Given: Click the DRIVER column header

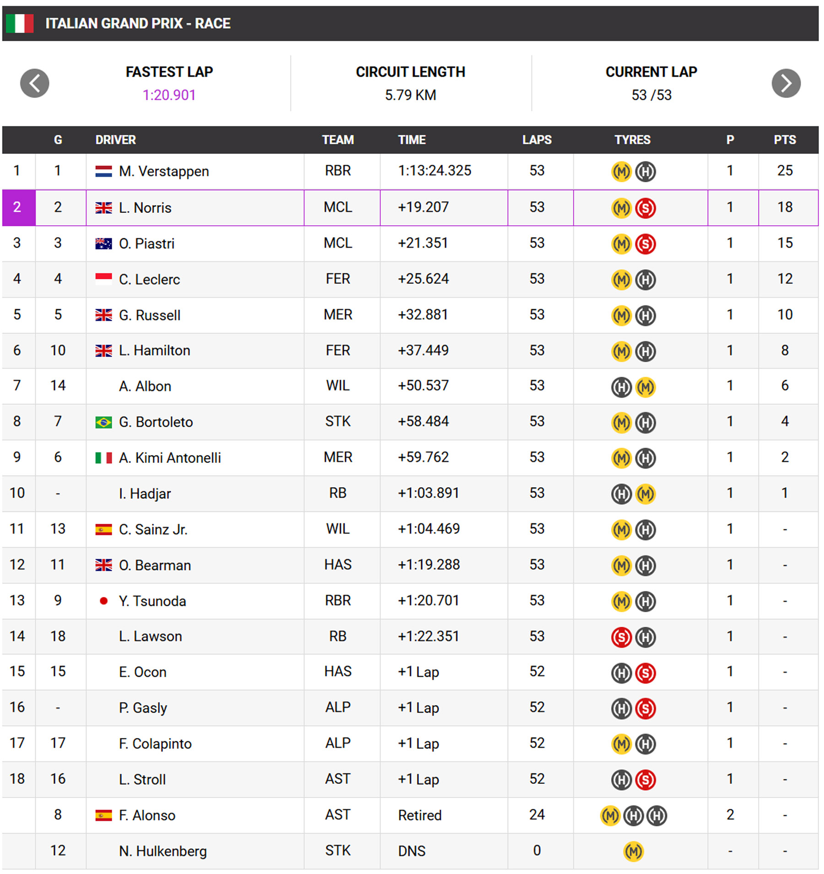Looking at the screenshot, I should tap(115, 140).
